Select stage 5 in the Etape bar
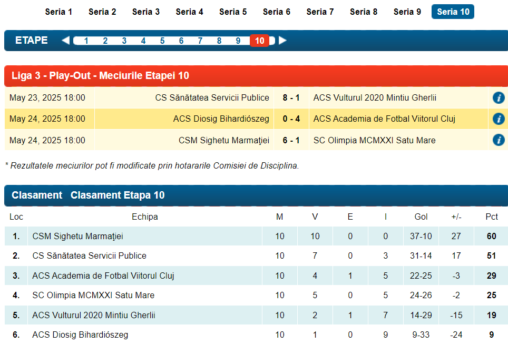This screenshot has width=508, height=354. point(162,41)
